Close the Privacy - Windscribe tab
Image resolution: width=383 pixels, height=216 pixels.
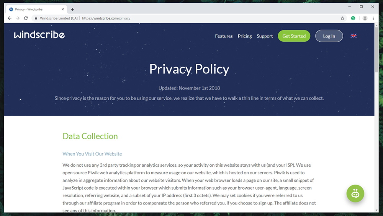63,9
